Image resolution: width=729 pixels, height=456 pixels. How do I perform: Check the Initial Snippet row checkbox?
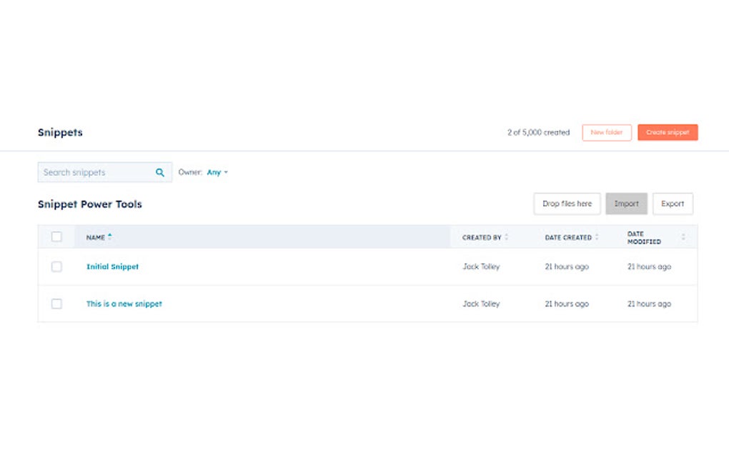(x=57, y=267)
